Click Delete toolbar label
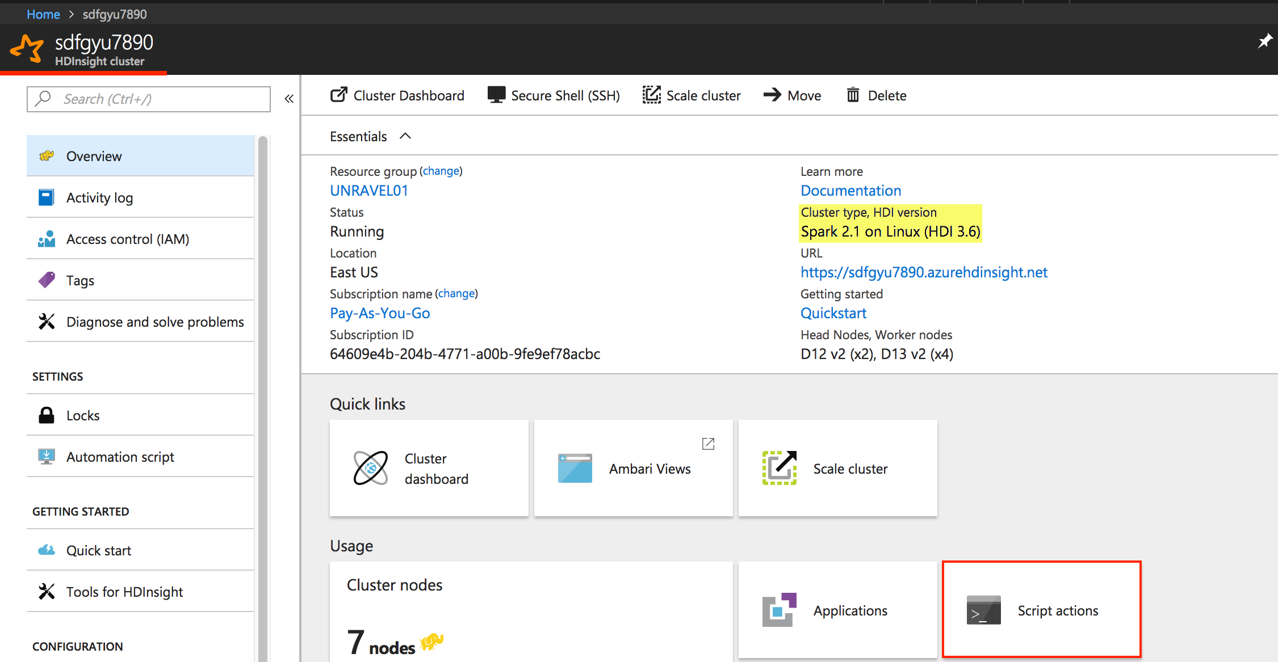The width and height of the screenshot is (1278, 662). pos(887,95)
